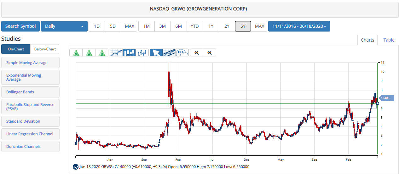Add Standard Deviation study
Screen dimensions: 399x174
(x=30, y=121)
